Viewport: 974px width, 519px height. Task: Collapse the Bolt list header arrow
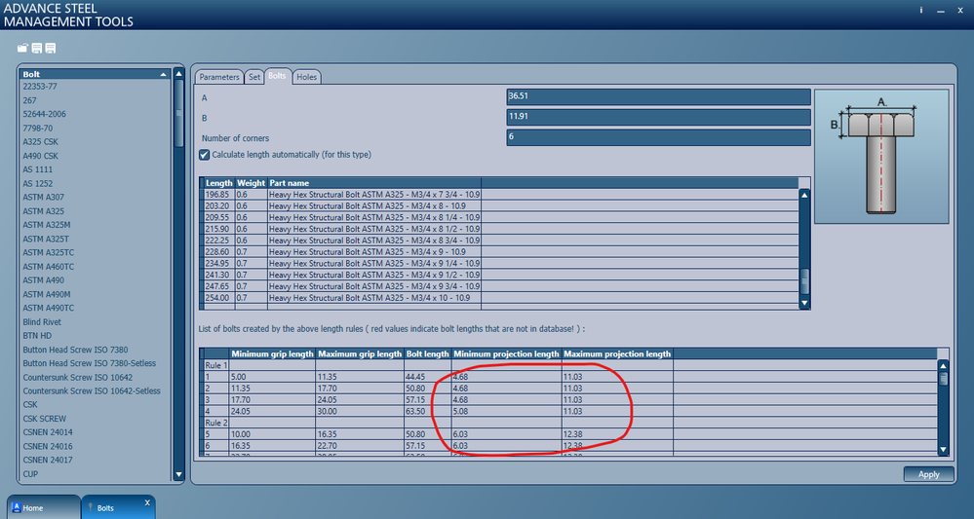click(x=164, y=74)
